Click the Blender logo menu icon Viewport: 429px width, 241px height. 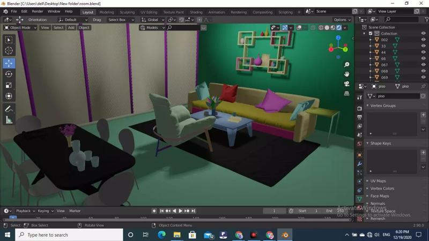click(x=5, y=11)
